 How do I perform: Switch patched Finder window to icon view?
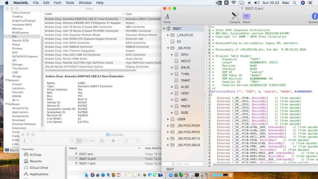(x=72, y=141)
